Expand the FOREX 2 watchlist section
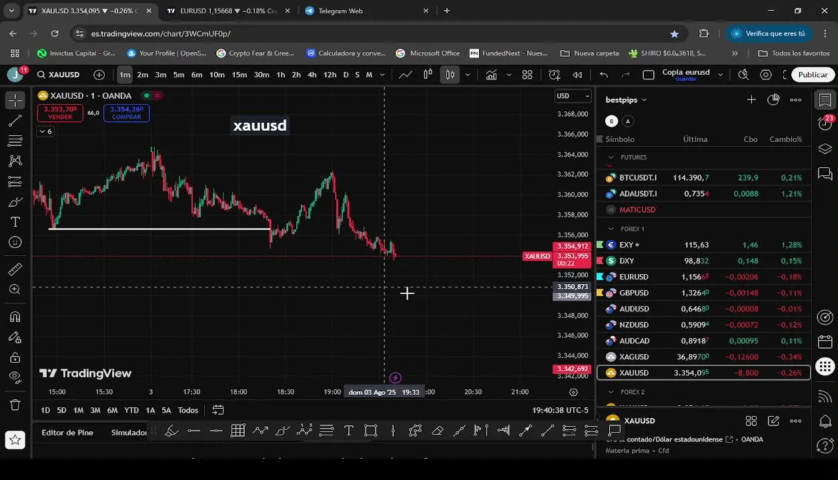The image size is (838, 480). (x=610, y=392)
